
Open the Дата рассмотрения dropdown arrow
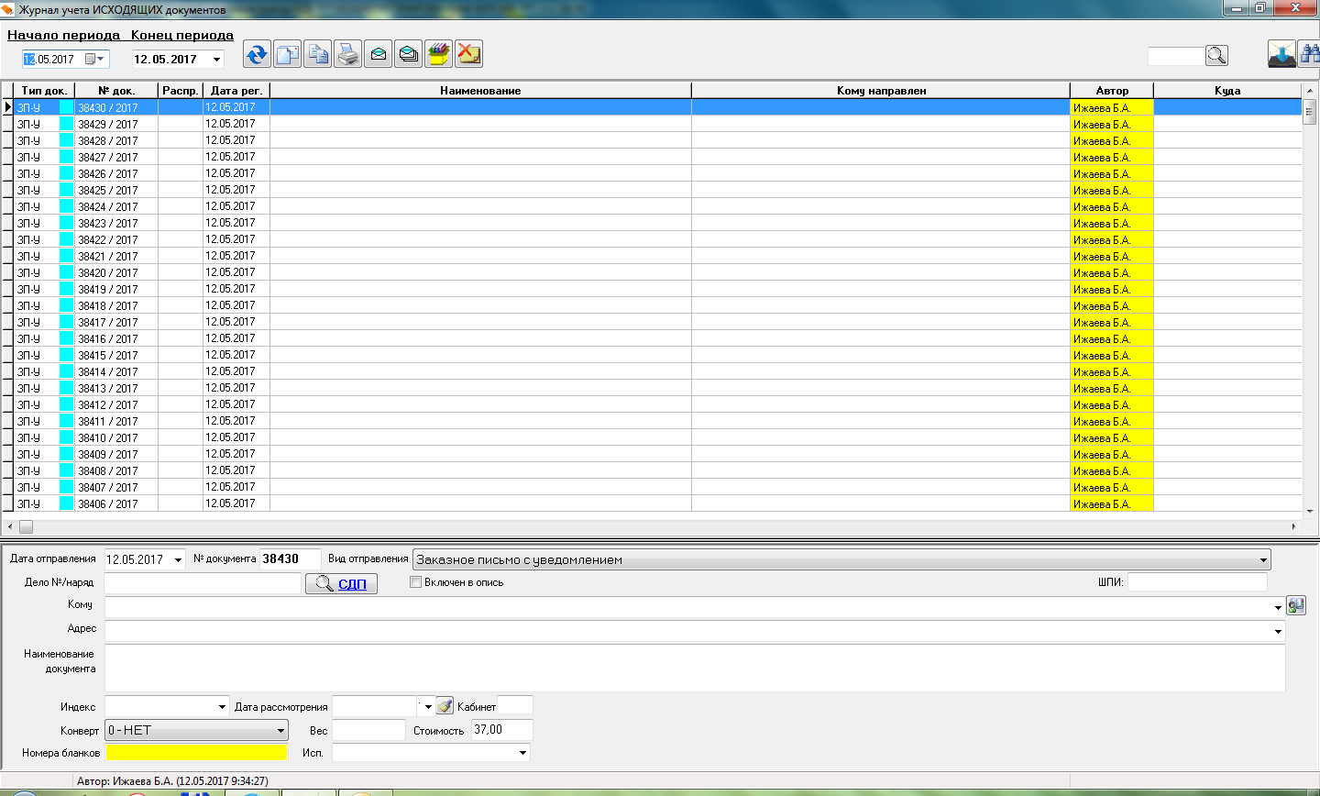tap(427, 706)
